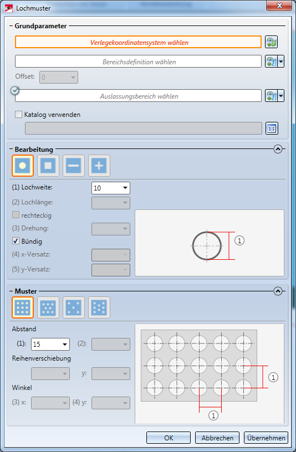Click the OK button
Image resolution: width=296 pixels, height=452 pixels.
pyautogui.click(x=169, y=438)
